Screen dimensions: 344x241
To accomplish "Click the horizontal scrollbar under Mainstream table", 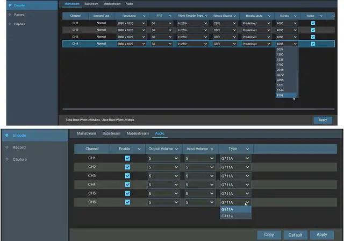I will point(198,109).
